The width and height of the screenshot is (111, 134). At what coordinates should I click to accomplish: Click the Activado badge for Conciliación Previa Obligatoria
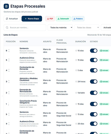coord(104,104)
